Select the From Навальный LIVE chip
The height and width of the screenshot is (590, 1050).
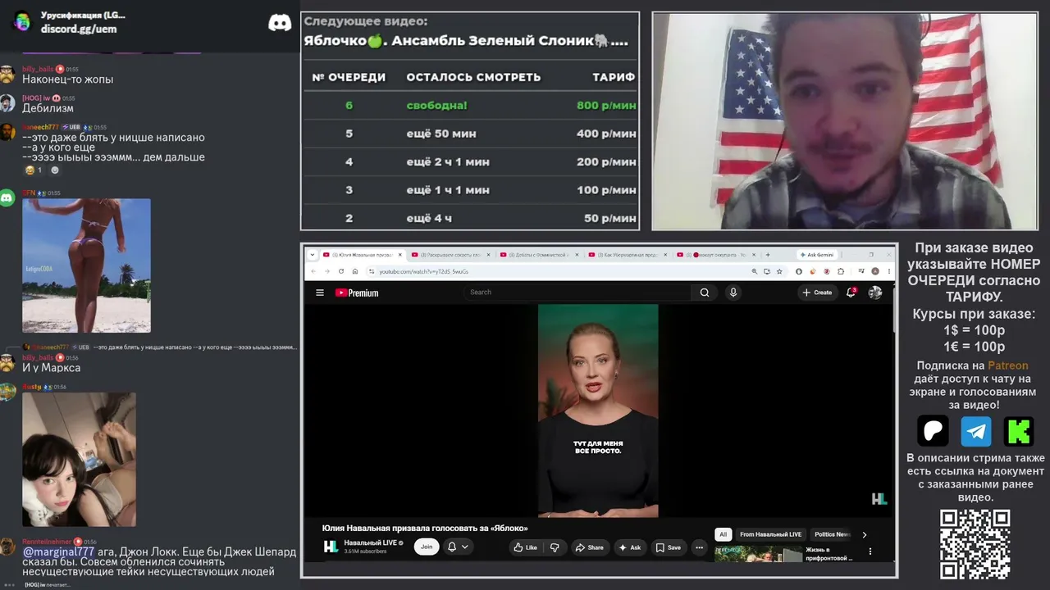pyautogui.click(x=770, y=534)
